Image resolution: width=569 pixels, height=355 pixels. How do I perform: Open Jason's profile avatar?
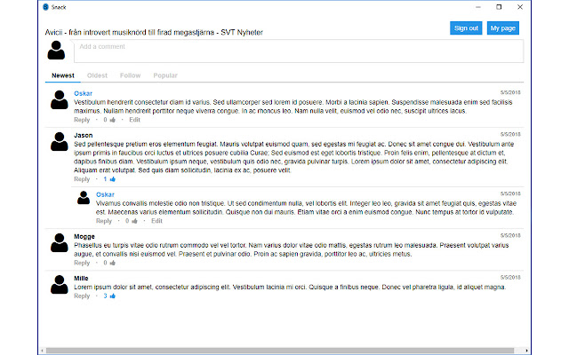click(x=60, y=141)
